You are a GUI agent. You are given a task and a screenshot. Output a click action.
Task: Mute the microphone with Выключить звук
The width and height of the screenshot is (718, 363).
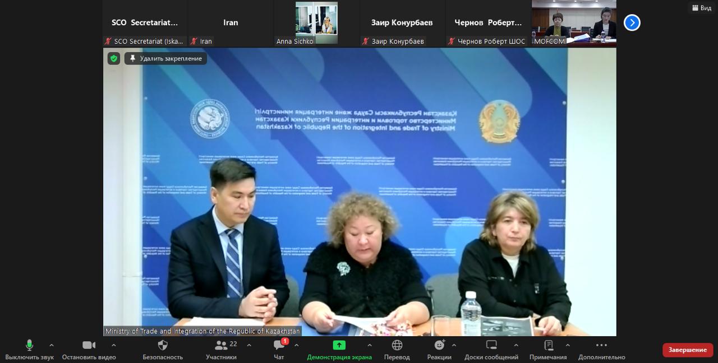click(x=29, y=350)
